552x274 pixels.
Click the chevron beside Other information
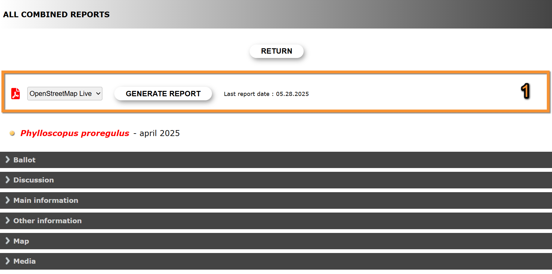8,221
